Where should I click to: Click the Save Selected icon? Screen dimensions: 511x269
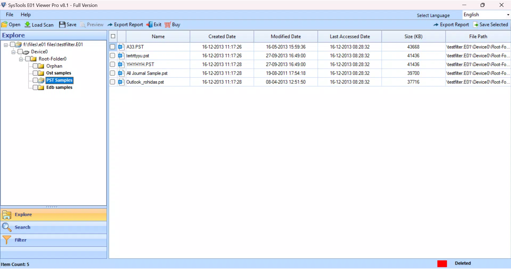coord(476,25)
